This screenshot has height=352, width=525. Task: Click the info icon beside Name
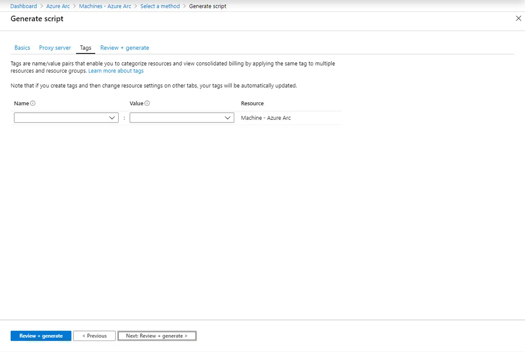(x=33, y=103)
